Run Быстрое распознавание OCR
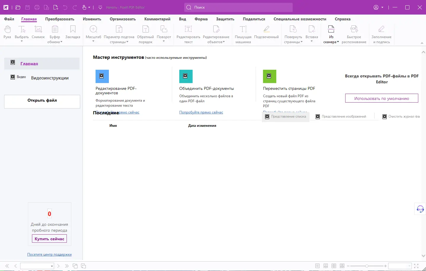Viewport: 426px width, 271px height. 354,34
